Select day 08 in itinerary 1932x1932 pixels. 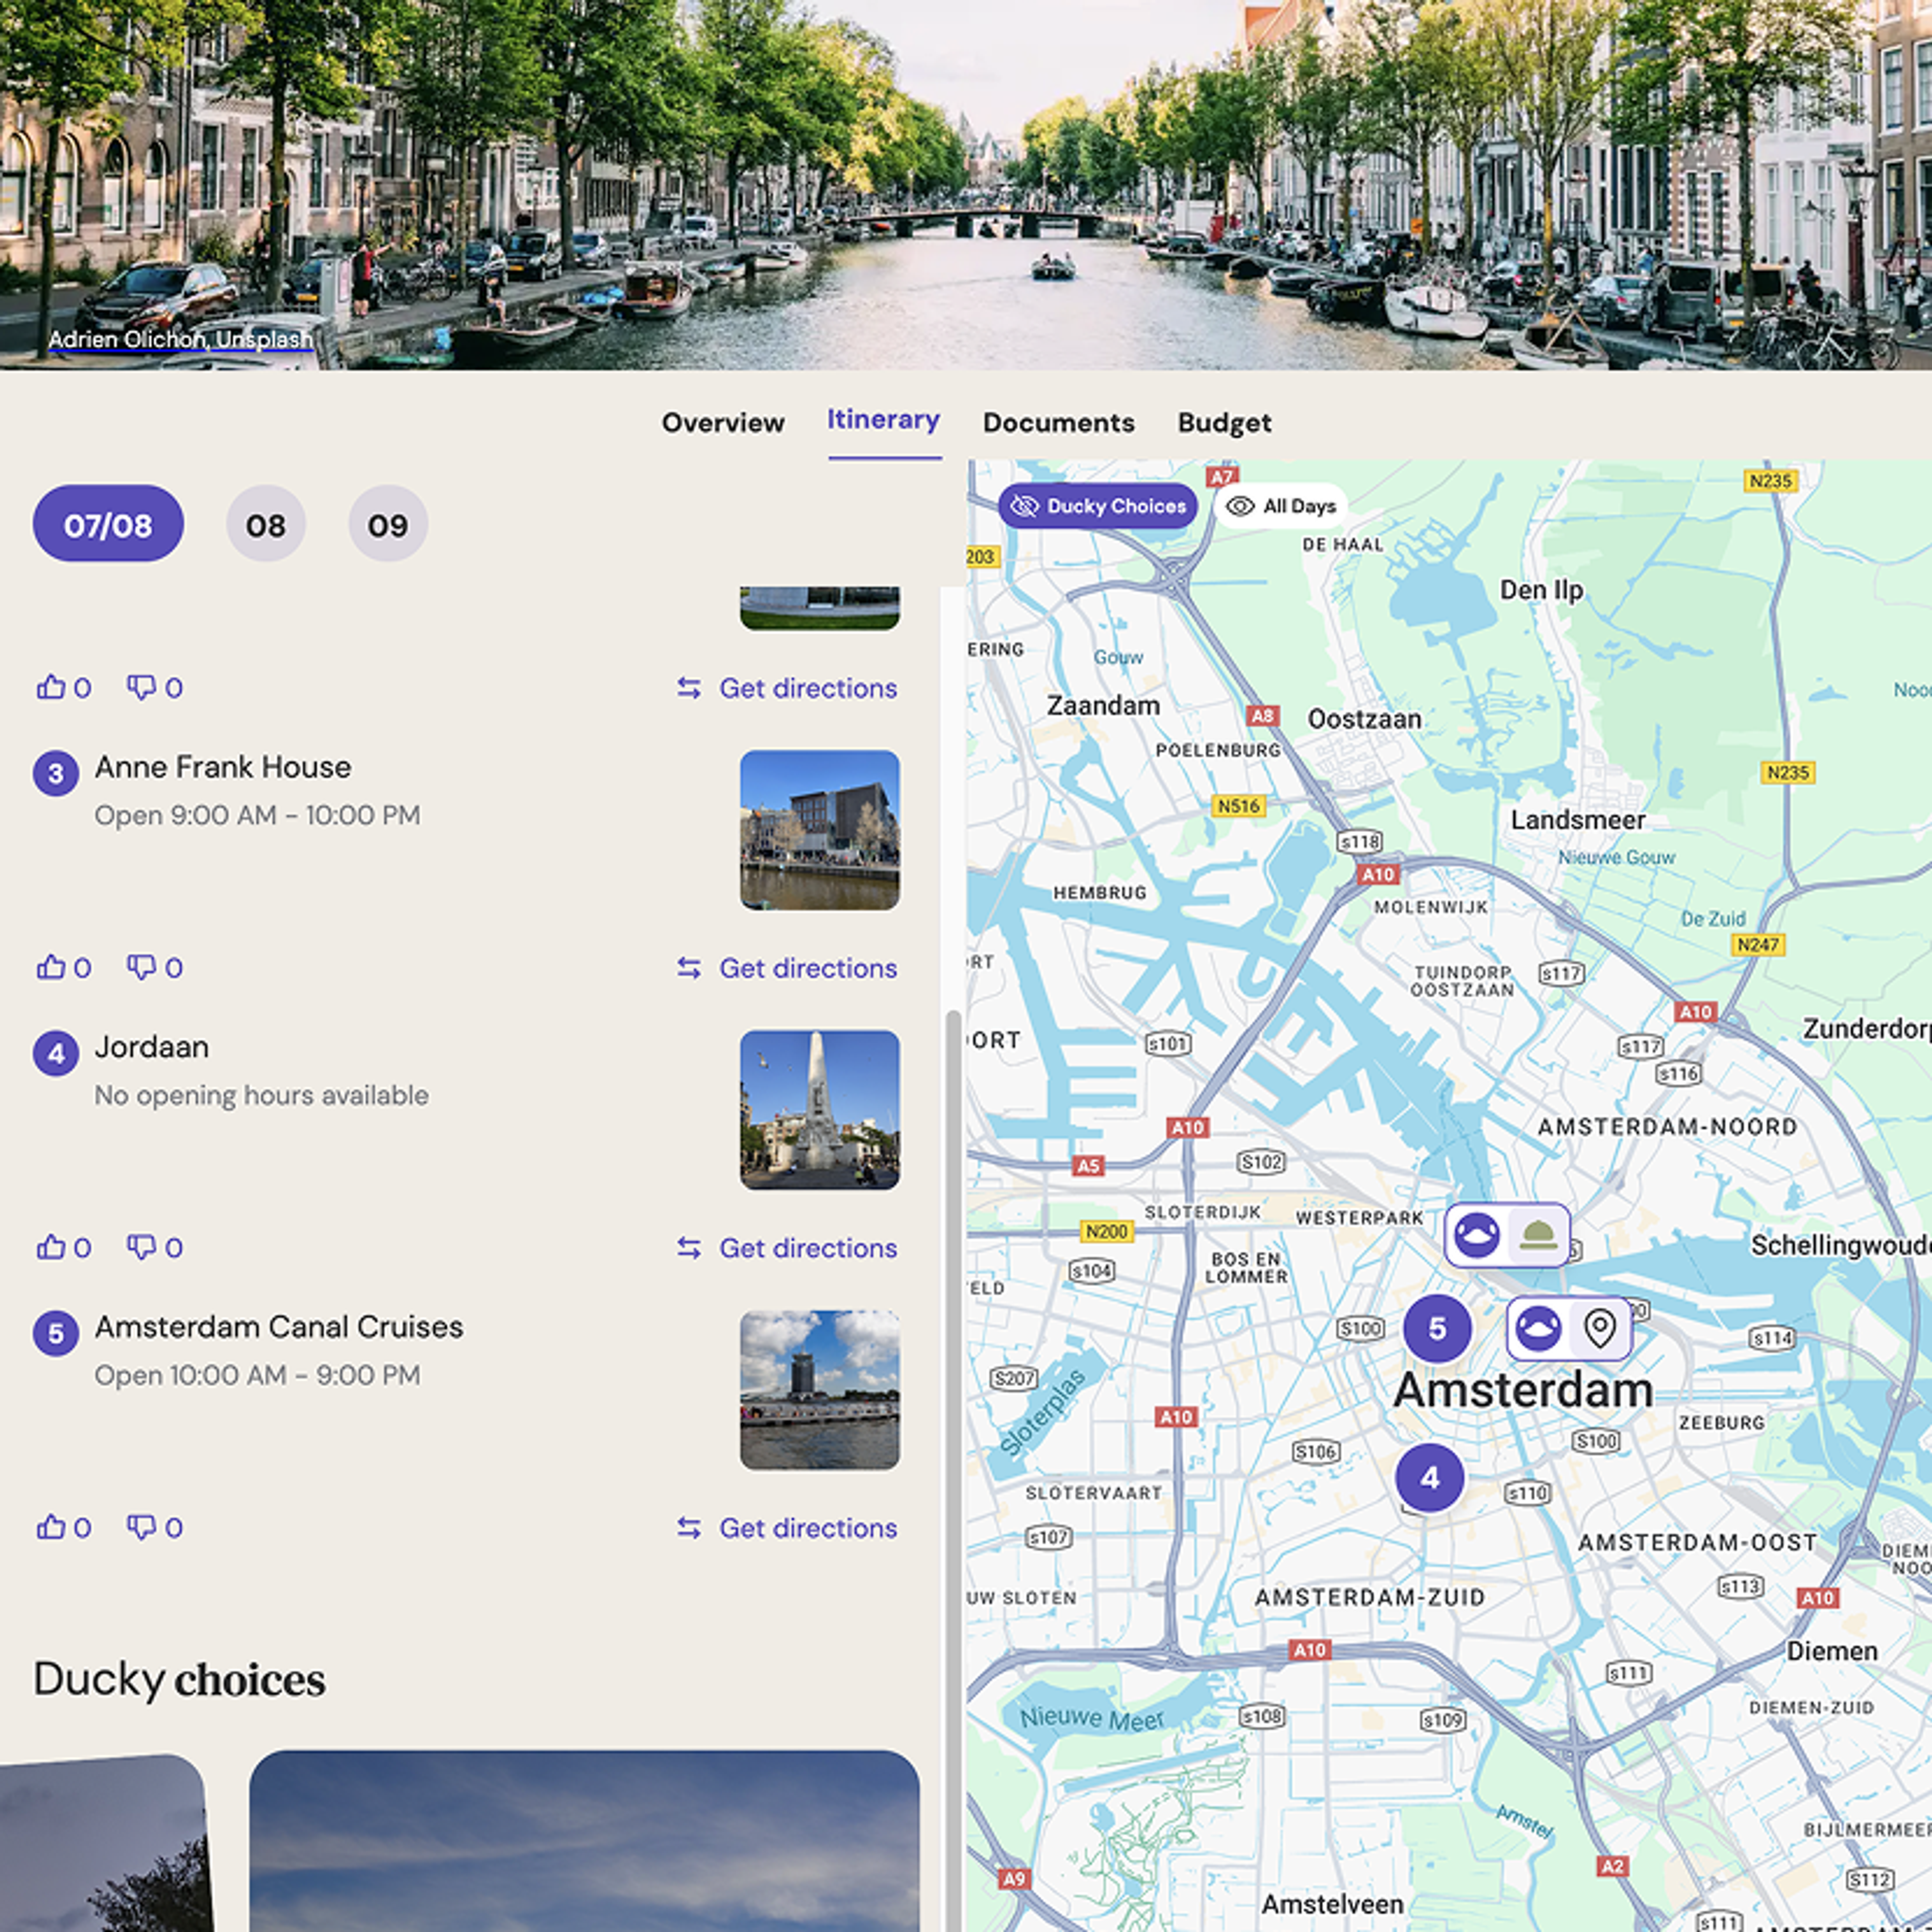click(266, 524)
